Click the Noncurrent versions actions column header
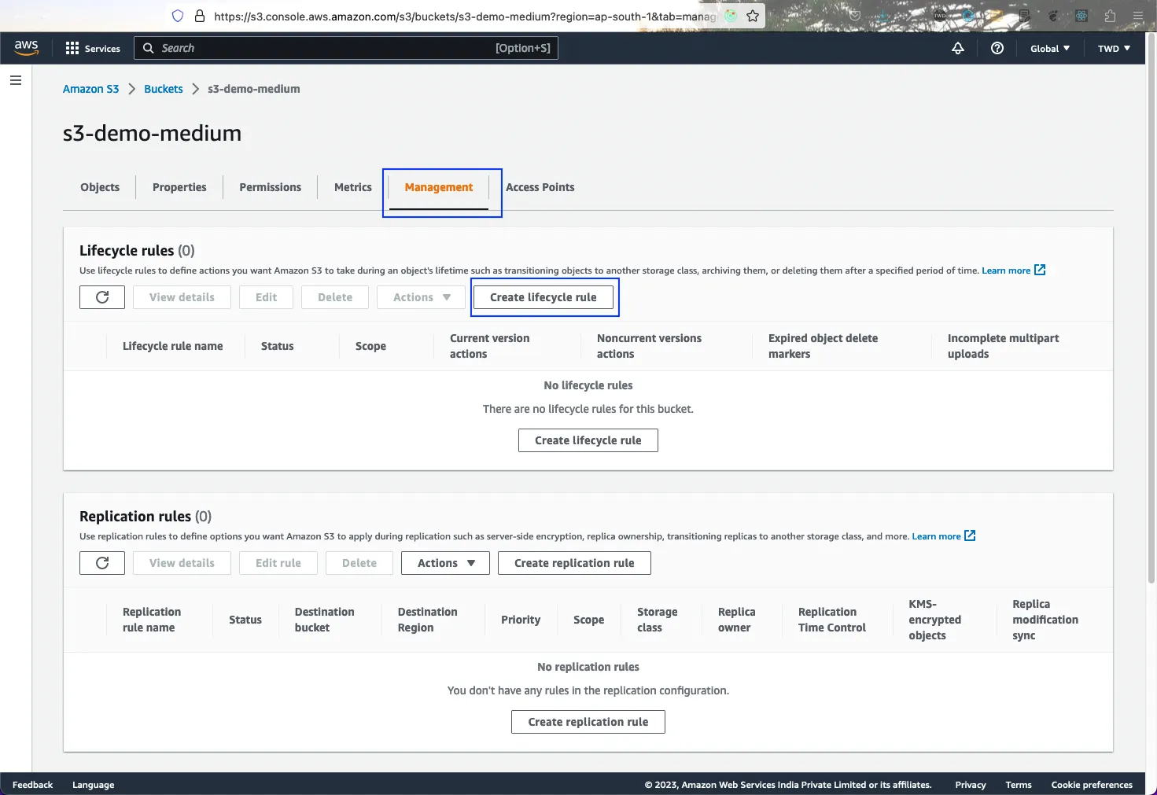The image size is (1157, 795). pos(649,346)
